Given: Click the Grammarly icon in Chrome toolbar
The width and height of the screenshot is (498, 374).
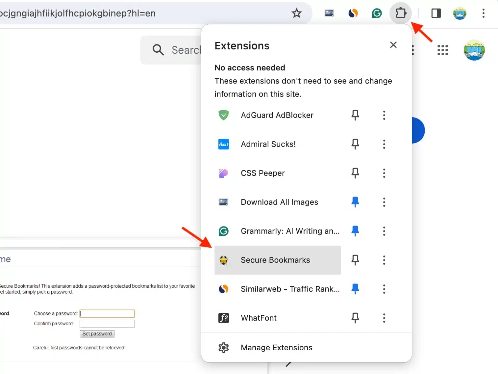Looking at the screenshot, I should pyautogui.click(x=377, y=13).
